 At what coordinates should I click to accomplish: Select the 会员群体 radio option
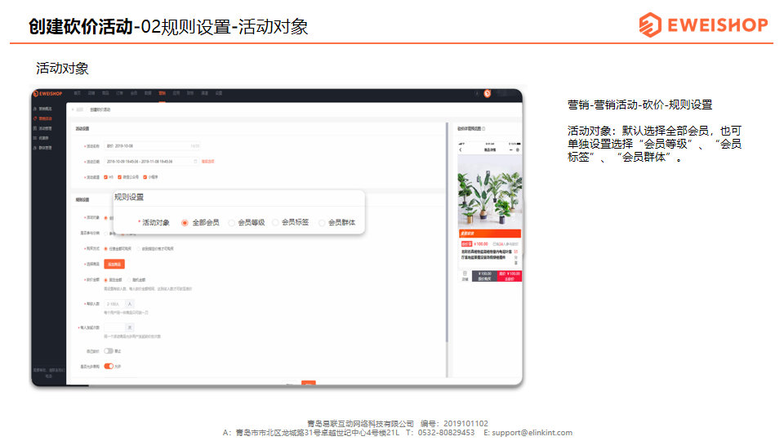click(x=322, y=223)
